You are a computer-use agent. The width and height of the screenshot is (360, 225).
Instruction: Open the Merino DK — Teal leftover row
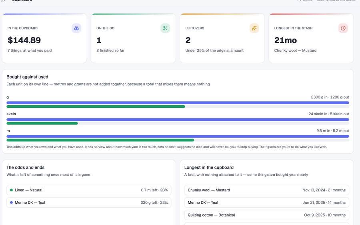tap(89, 203)
